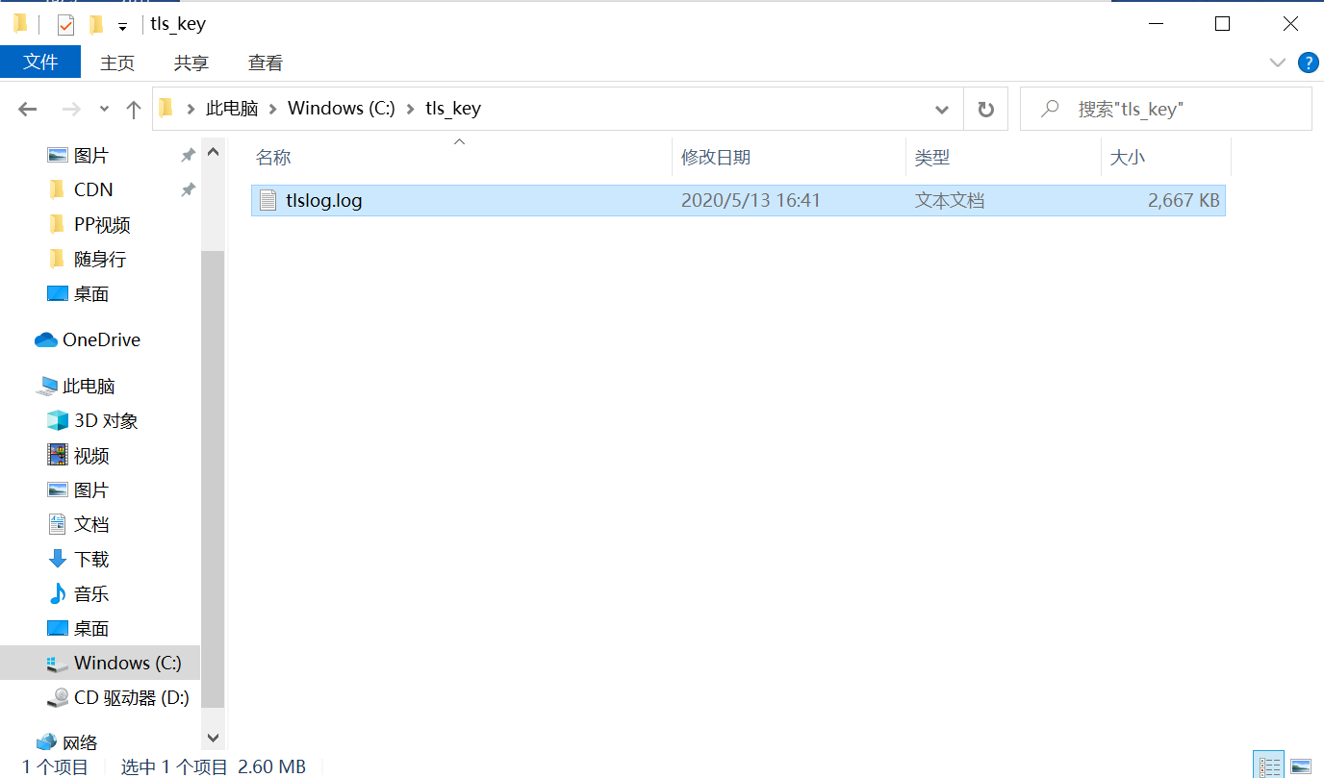Open the 随身行 folder in sidebar
1324x778 pixels.
(x=100, y=259)
